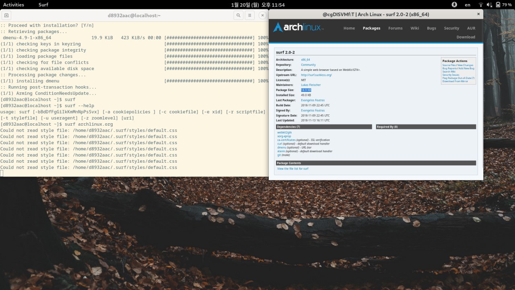Open the webkit2gtk dependency
The width and height of the screenshot is (515, 290).
coord(284,133)
